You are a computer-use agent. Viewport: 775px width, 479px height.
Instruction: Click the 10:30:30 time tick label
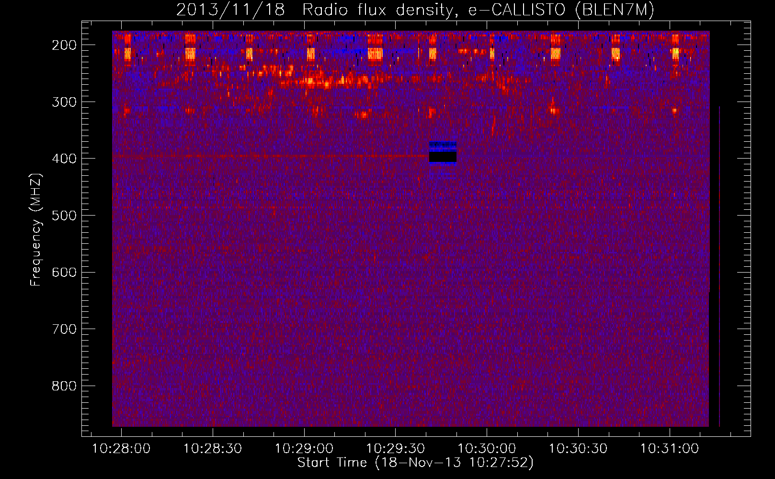(x=578, y=449)
